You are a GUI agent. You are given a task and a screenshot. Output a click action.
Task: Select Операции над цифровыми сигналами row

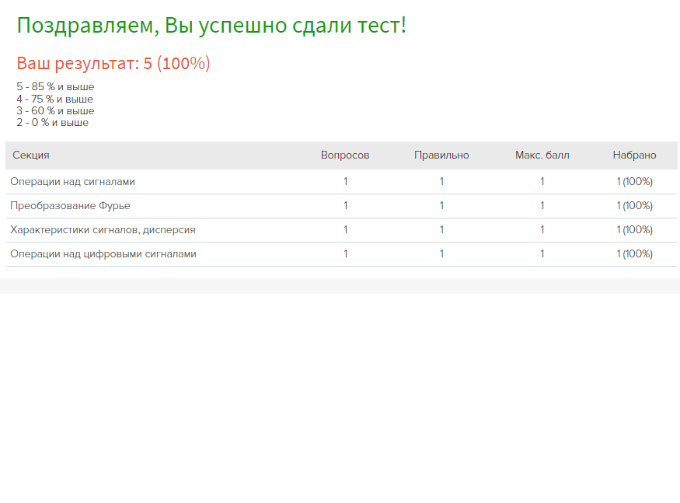pos(341,254)
